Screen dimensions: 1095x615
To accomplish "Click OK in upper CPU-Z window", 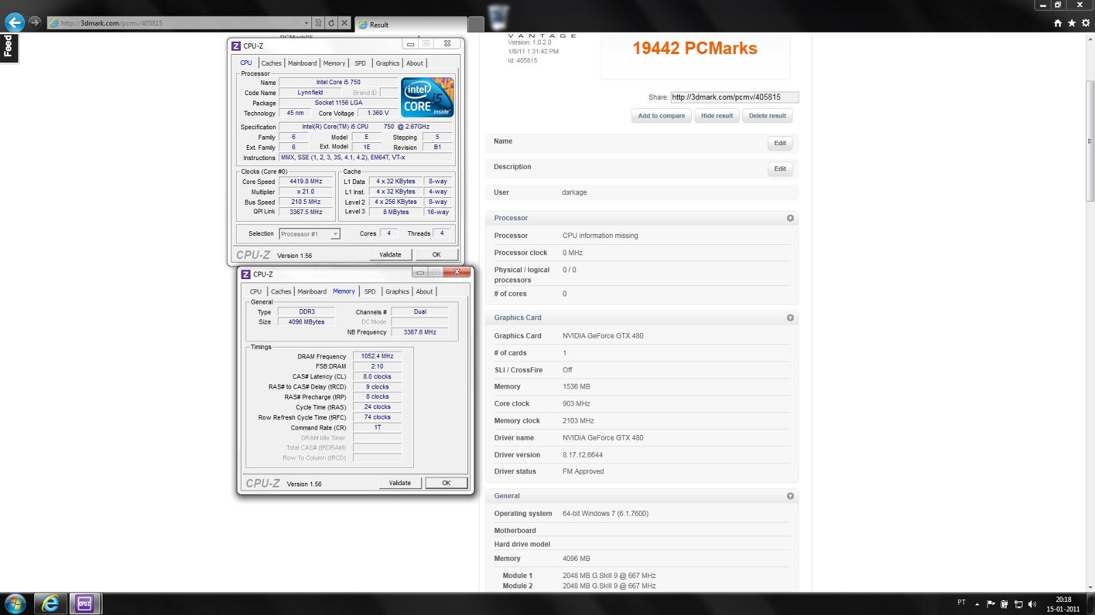I will click(x=437, y=254).
